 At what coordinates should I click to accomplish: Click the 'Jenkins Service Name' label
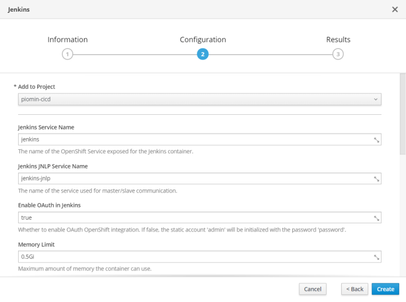(46, 127)
